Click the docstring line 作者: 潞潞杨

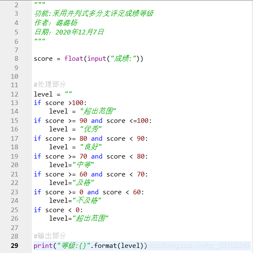56,23
